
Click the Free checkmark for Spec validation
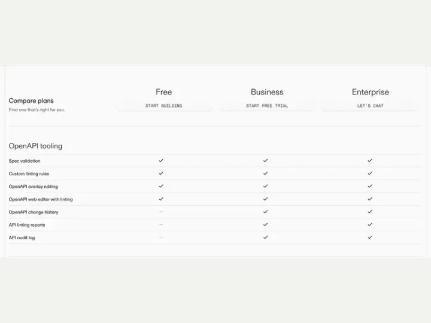pos(161,160)
